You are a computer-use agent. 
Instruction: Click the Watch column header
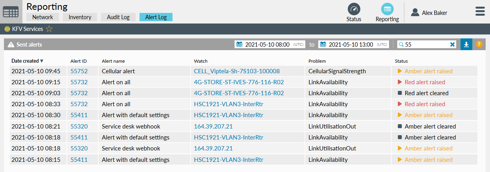click(x=201, y=61)
